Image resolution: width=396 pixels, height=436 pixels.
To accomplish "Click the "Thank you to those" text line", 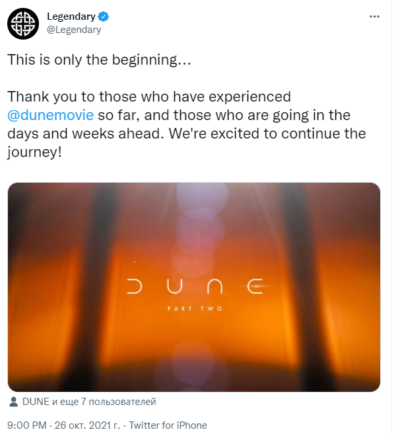I will click(149, 96).
